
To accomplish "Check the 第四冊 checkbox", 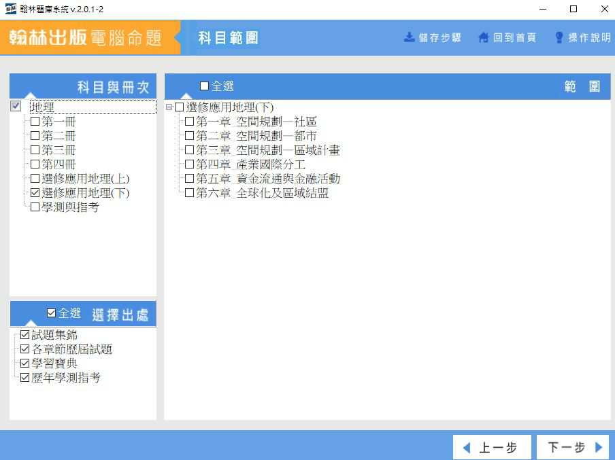I will pyautogui.click(x=35, y=164).
